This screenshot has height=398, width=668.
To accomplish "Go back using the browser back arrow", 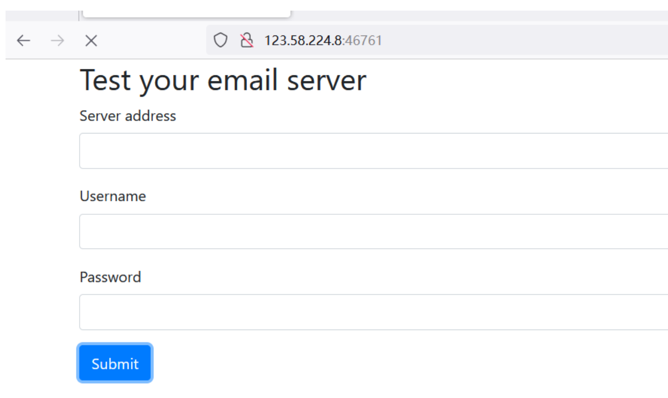I will [x=24, y=41].
